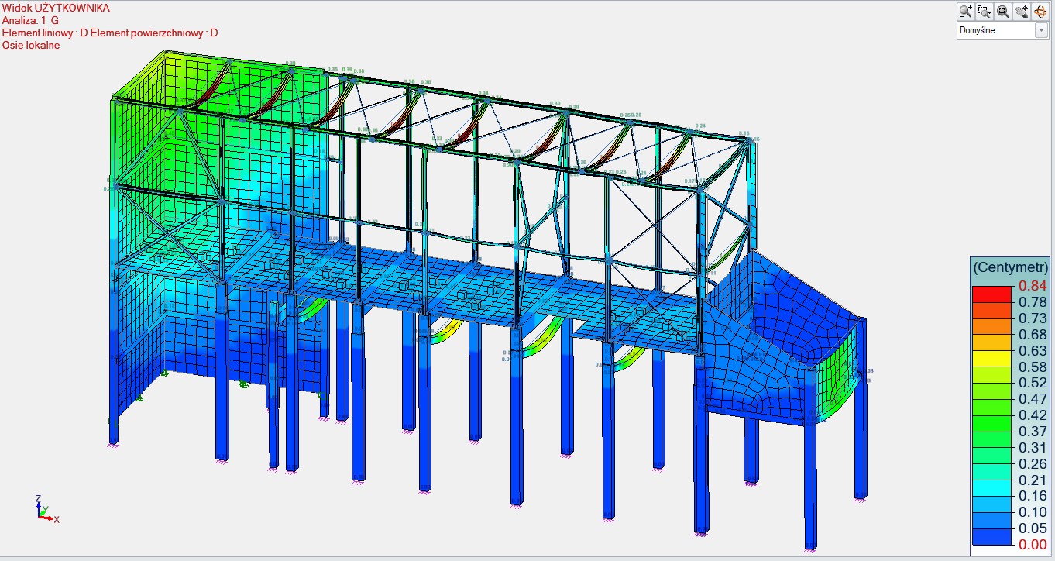Click the 0.84 maximum value in legend
Screen dimensions: 1055x561
coord(1033,286)
